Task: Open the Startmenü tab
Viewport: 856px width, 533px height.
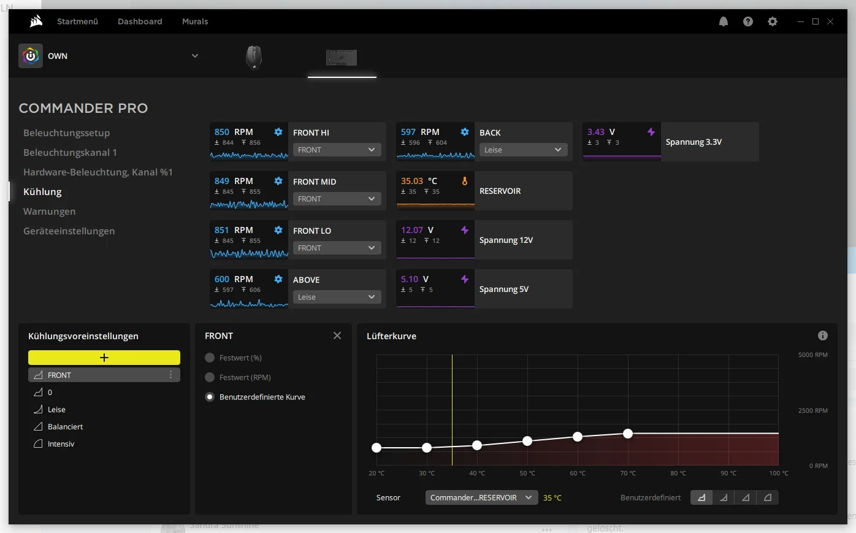Action: point(77,21)
